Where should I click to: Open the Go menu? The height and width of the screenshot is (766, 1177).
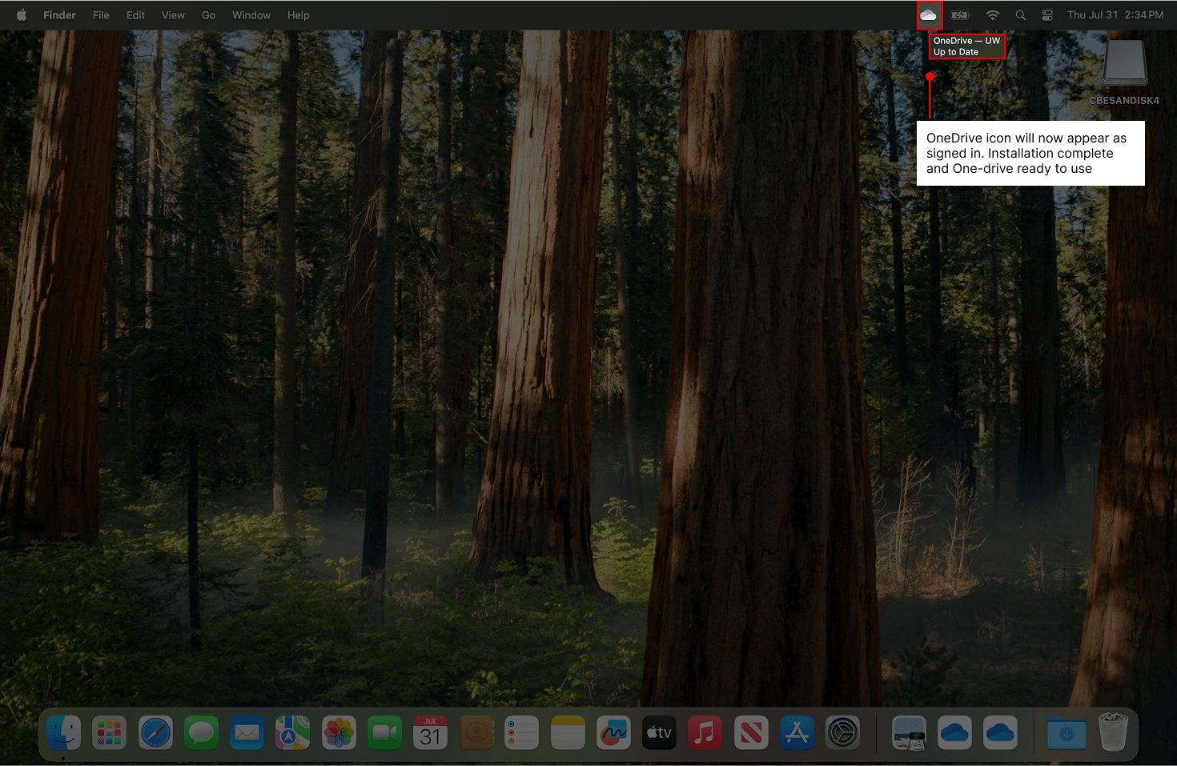(x=208, y=15)
